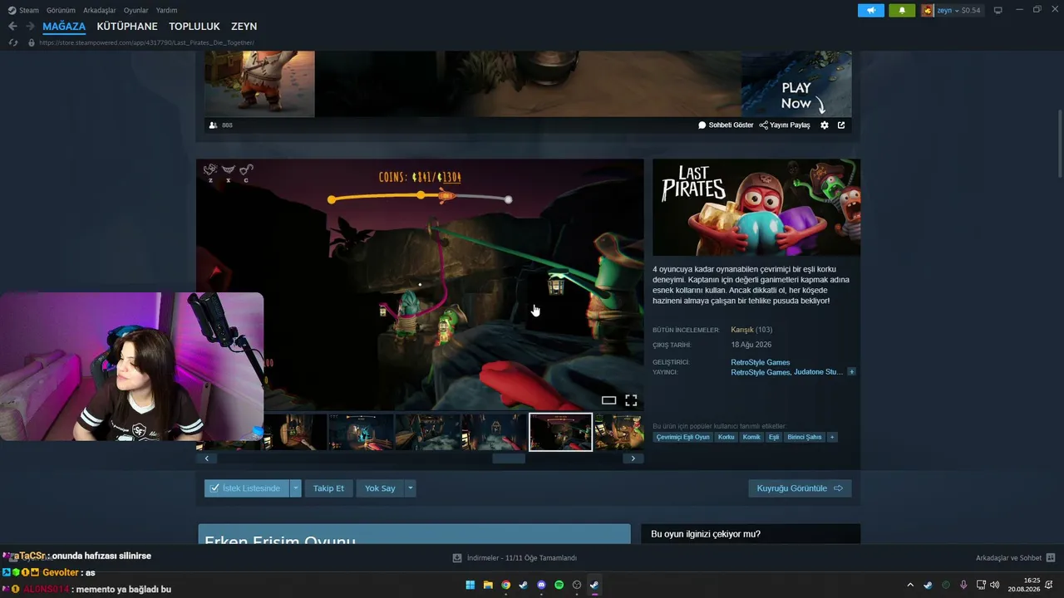This screenshot has width=1064, height=598.
Task: Select the Korku tag
Action: [x=727, y=437]
